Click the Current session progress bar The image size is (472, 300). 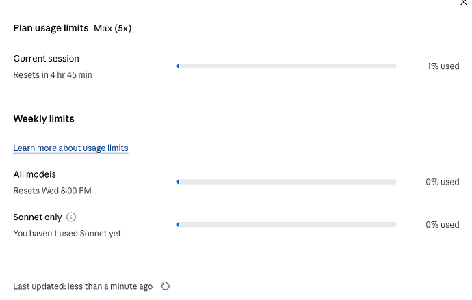[287, 66]
